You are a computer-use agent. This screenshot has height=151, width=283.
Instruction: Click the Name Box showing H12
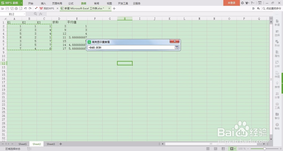pyautogui.click(x=12, y=14)
